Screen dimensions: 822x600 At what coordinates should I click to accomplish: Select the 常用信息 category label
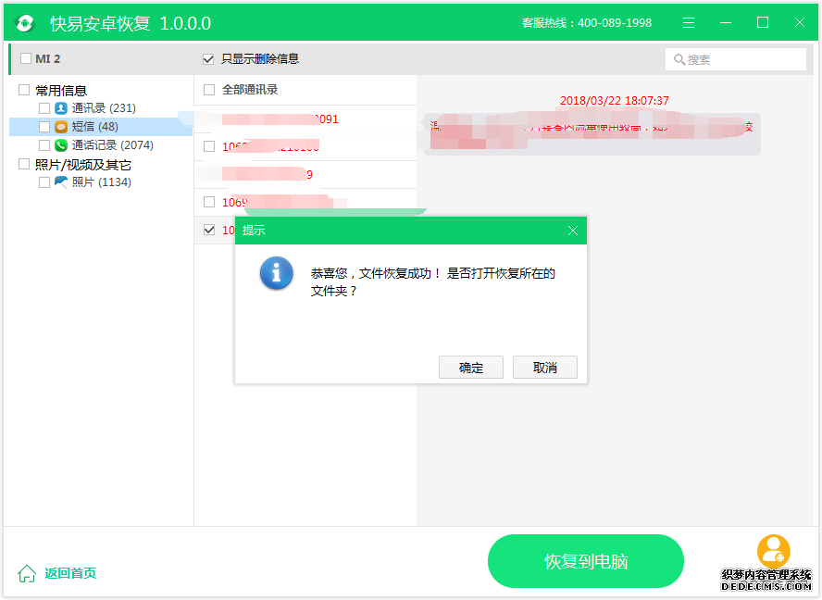click(61, 90)
